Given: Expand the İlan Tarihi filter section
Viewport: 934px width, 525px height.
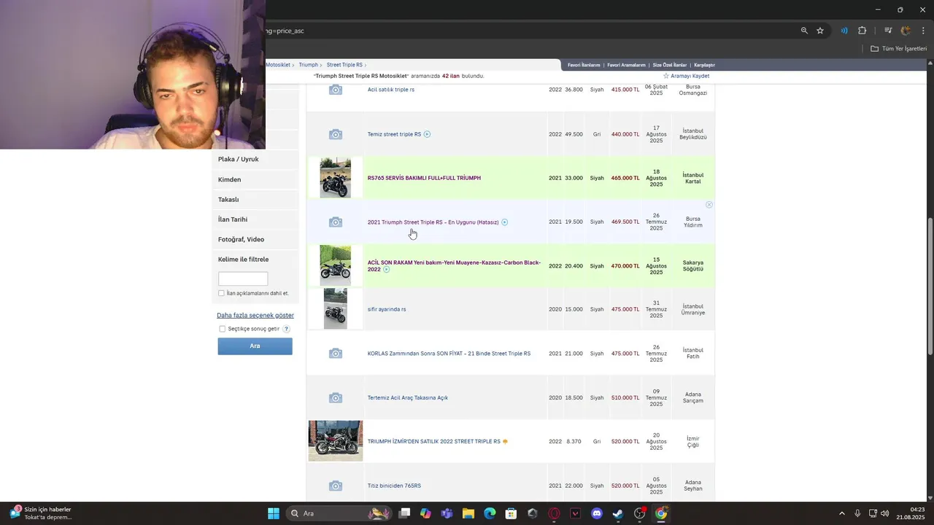Looking at the screenshot, I should click(x=255, y=219).
